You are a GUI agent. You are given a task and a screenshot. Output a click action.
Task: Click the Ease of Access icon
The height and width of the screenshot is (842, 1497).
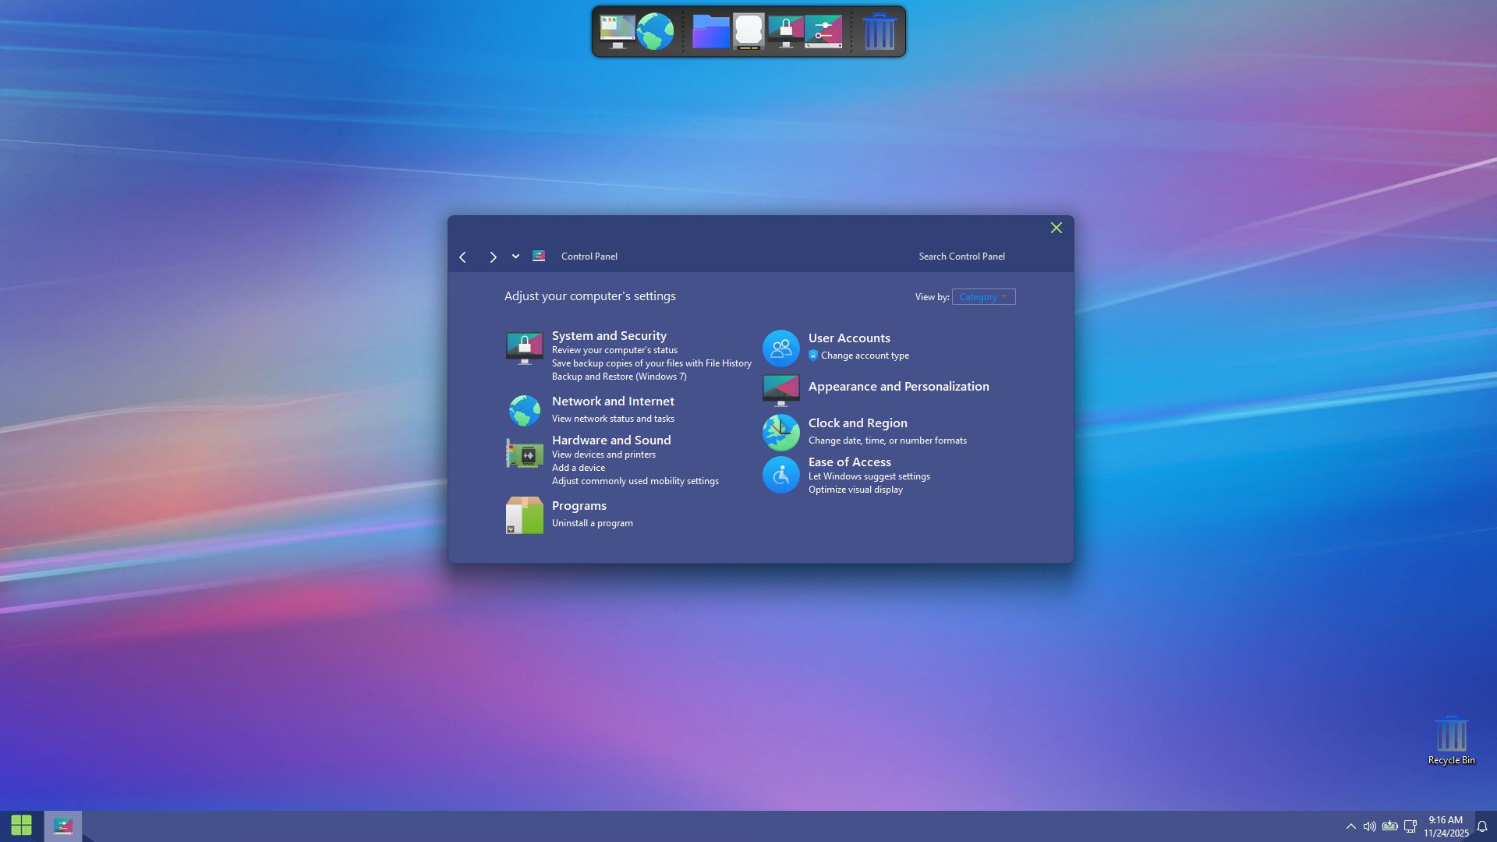click(x=780, y=475)
